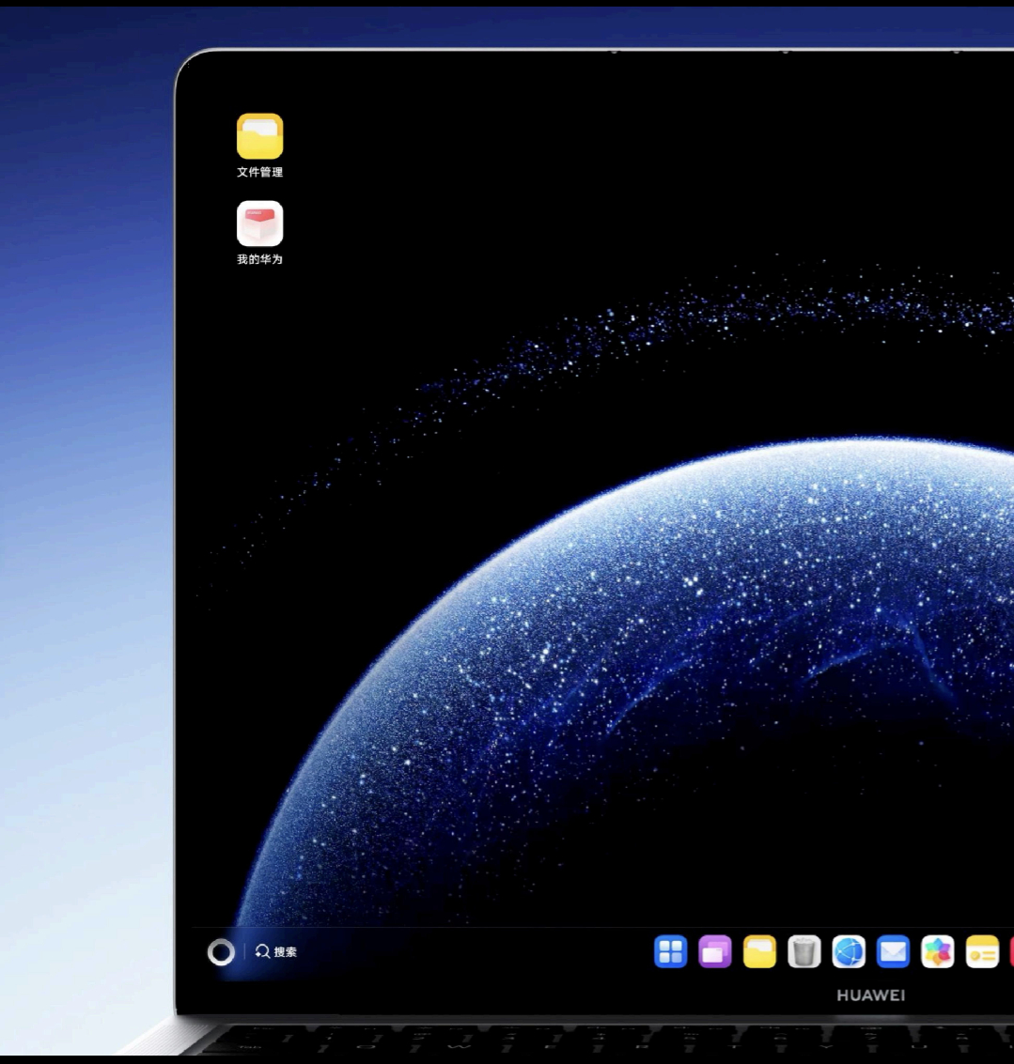Open the blue envelope mail icon
This screenshot has height=1064, width=1014.
tap(893, 951)
